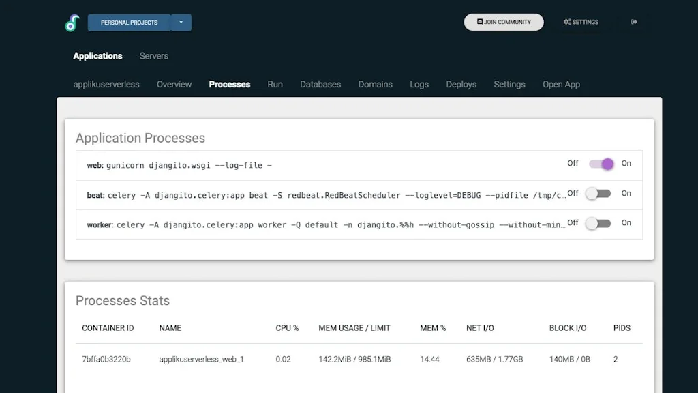Open the Deploys tab
The width and height of the screenshot is (698, 393).
pos(461,84)
